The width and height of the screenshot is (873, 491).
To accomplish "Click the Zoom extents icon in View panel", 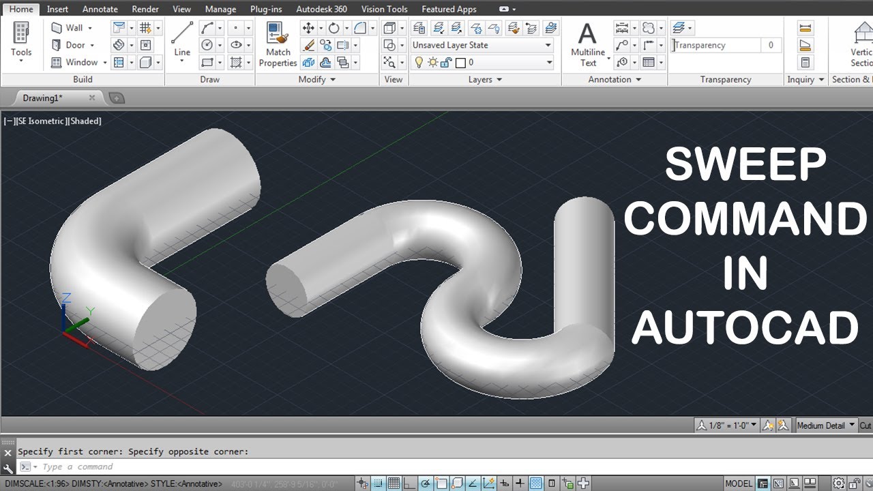I will point(389,62).
